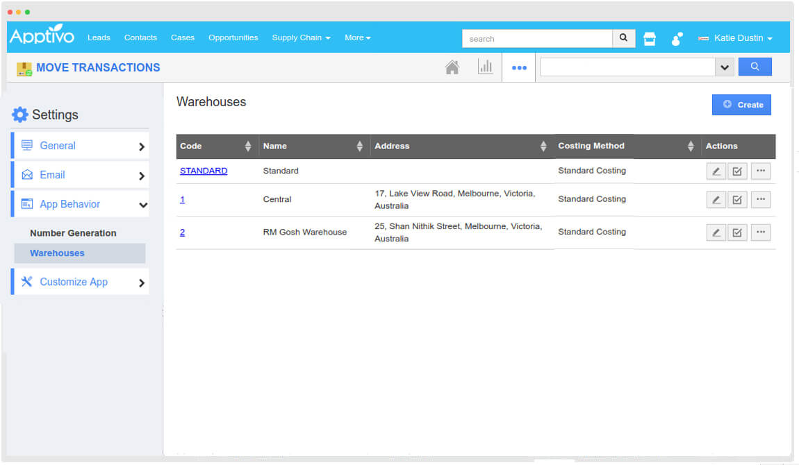Screen dimensions: 799x465
Task: Click the home icon in the app bar
Action: (x=452, y=67)
